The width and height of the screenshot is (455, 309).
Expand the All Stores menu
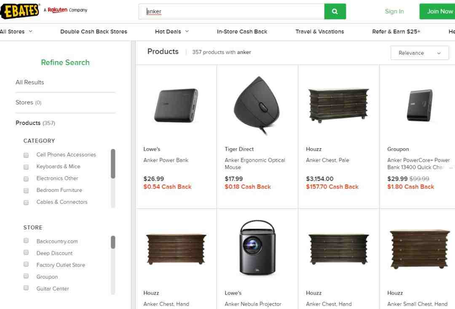pyautogui.click(x=16, y=32)
